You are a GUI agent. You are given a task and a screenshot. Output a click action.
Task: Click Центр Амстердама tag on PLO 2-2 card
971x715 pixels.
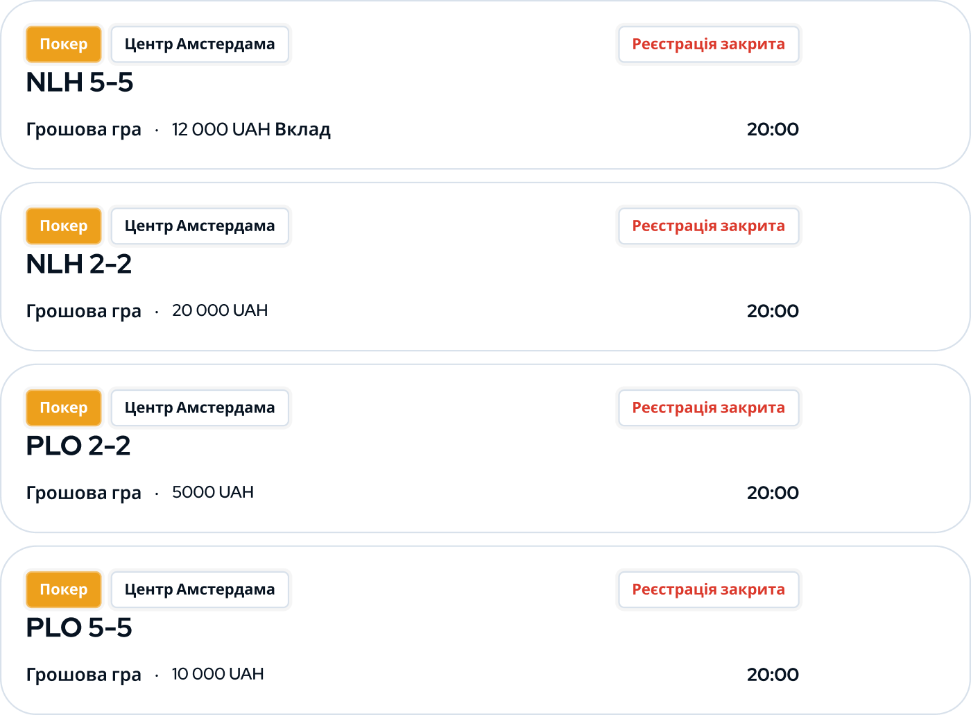[x=200, y=408]
